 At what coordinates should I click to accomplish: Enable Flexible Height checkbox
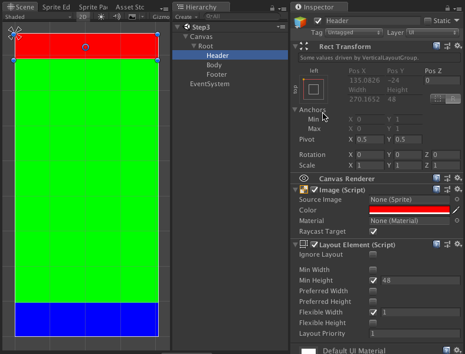[x=373, y=323]
